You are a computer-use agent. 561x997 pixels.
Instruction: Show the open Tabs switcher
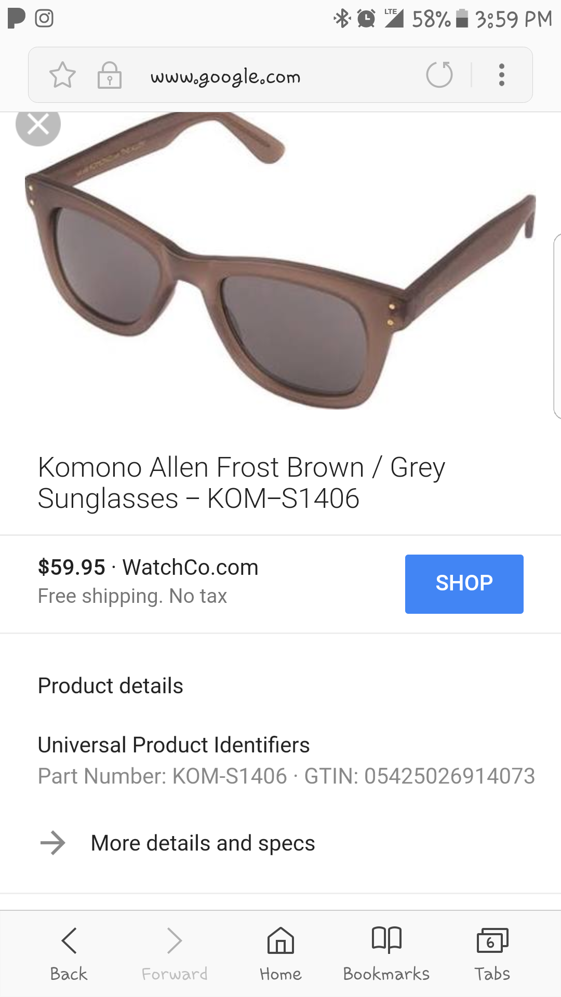click(x=492, y=954)
